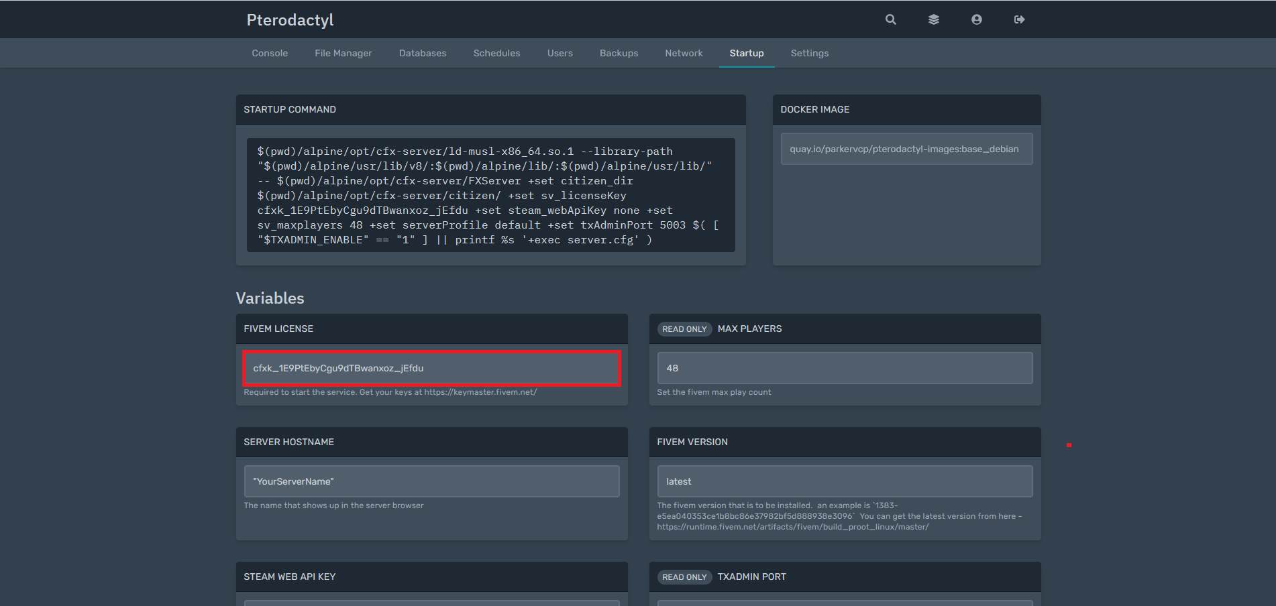Open account settings user icon
1276x606 pixels.
[x=976, y=19]
